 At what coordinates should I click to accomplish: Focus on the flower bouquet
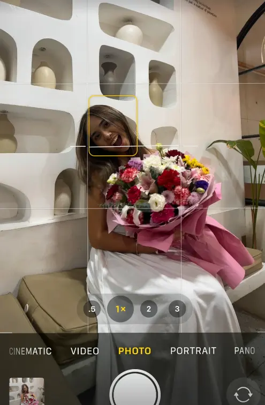158,186
